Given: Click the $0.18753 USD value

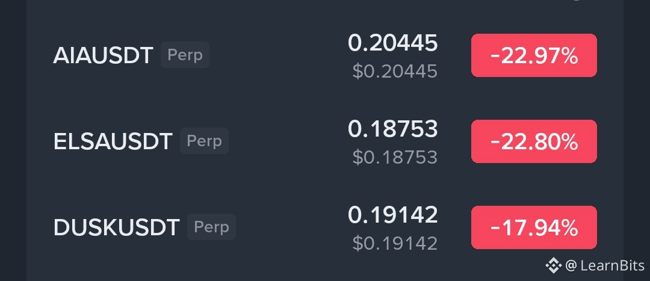Looking at the screenshot, I should [x=394, y=157].
